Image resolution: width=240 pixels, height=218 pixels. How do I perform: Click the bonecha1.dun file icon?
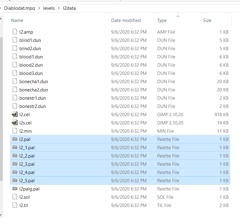pos(15,81)
